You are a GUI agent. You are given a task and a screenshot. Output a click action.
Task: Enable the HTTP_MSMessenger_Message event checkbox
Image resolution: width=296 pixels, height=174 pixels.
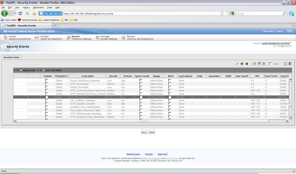(46, 114)
